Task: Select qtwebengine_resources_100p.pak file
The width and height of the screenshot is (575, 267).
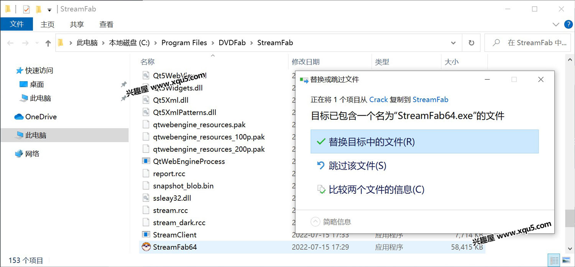Action: click(x=209, y=137)
